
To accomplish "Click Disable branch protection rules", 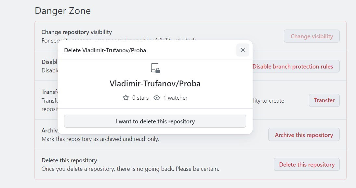I will [x=293, y=66].
